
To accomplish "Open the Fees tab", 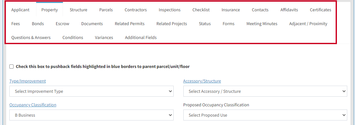I will tap(15, 24).
